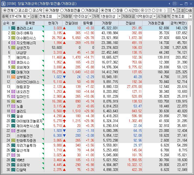The image size is (194, 175).
Task: Sort by the 전일비 column header
Action: tap(130, 23)
